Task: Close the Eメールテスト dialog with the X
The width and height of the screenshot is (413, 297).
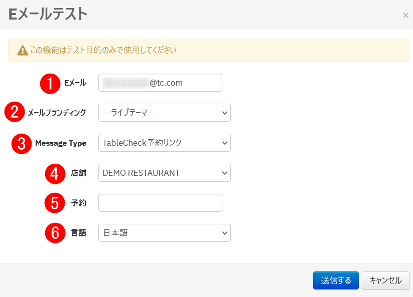Action: coord(405,16)
